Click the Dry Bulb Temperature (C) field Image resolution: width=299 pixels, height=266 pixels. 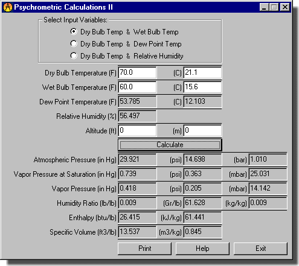point(202,72)
